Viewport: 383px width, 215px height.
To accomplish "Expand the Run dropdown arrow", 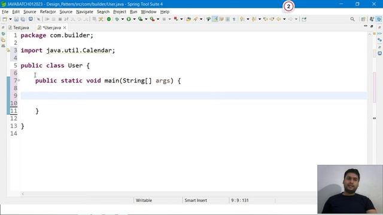I will point(134,19).
